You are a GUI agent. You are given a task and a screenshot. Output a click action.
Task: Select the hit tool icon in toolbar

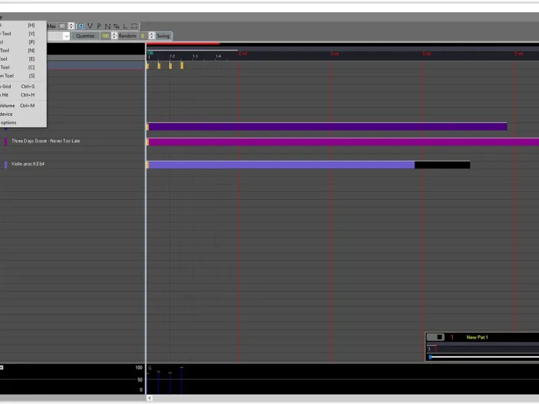pos(81,26)
